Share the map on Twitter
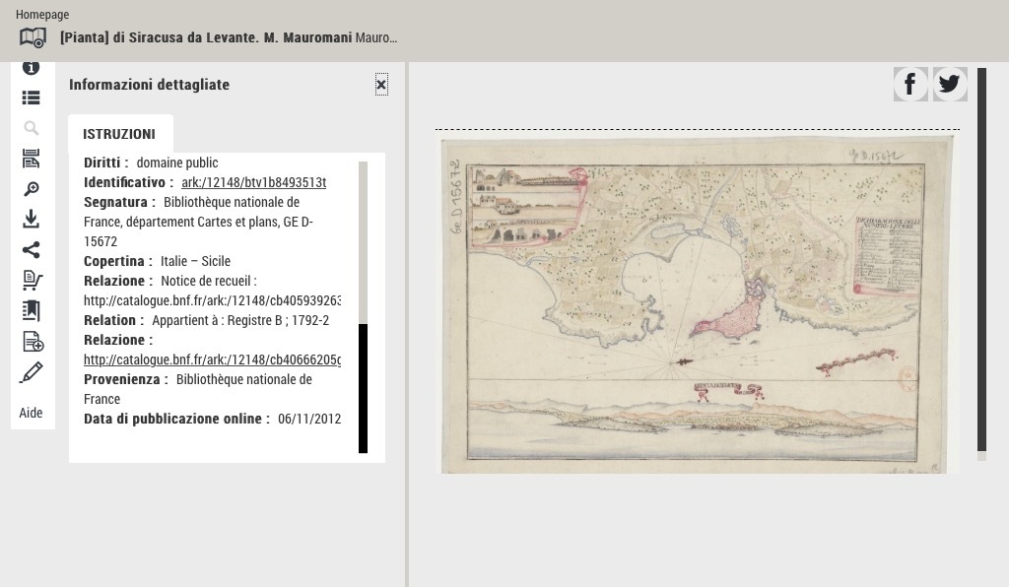The width and height of the screenshot is (1009, 587). (x=950, y=85)
